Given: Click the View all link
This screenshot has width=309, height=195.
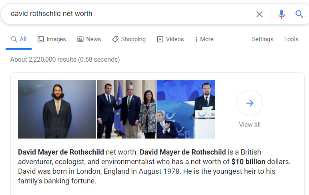Looking at the screenshot, I should click(250, 125).
